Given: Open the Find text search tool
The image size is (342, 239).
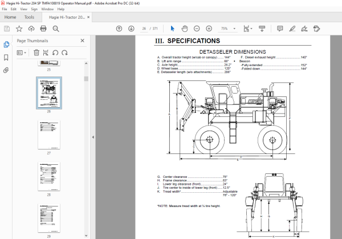Looking at the screenshot, I should click(x=56, y=29).
